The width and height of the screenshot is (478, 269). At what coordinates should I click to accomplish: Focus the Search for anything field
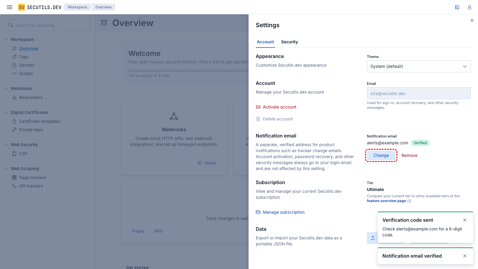click(x=48, y=25)
